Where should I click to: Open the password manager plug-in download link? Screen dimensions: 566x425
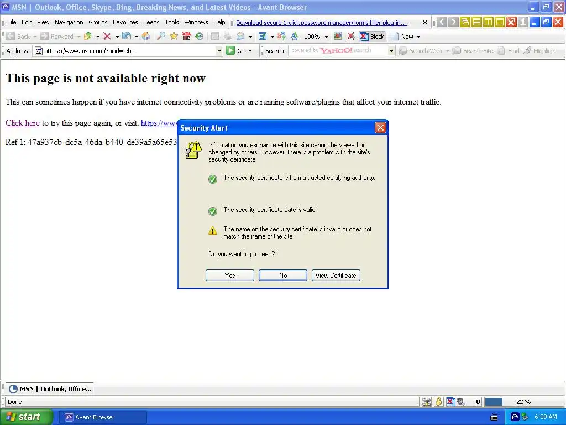[x=321, y=22]
